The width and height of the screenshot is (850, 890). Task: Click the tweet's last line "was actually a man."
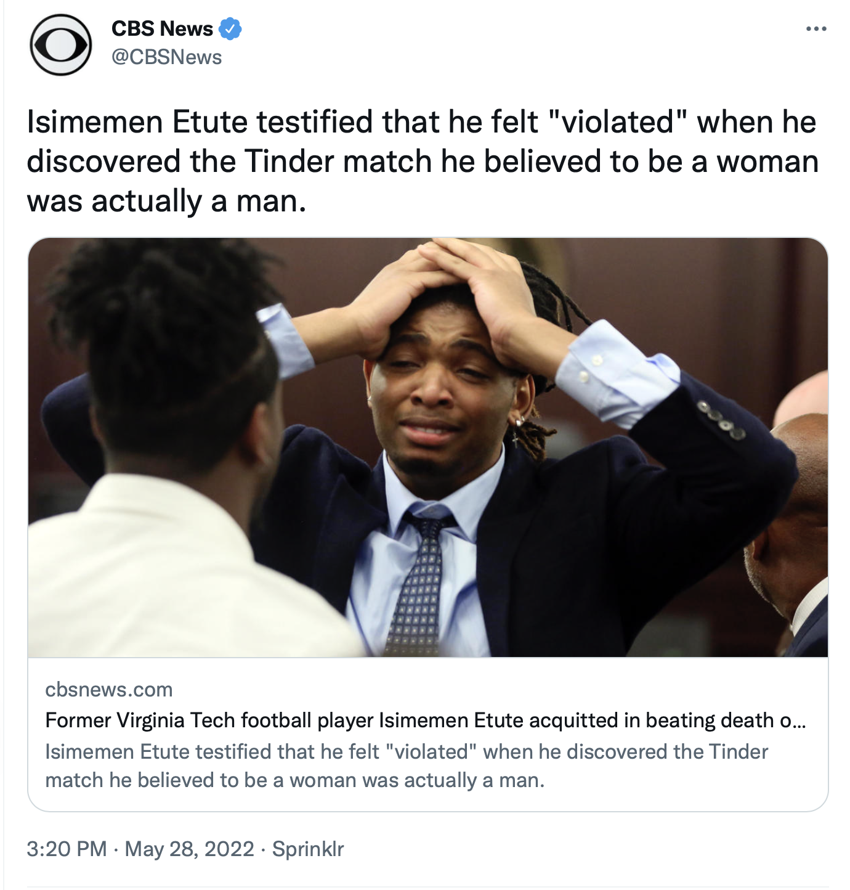coord(166,201)
